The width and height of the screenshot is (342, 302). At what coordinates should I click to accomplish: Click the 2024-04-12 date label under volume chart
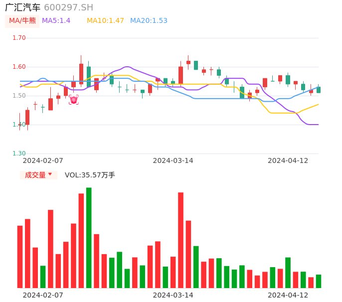[x=288, y=295]
